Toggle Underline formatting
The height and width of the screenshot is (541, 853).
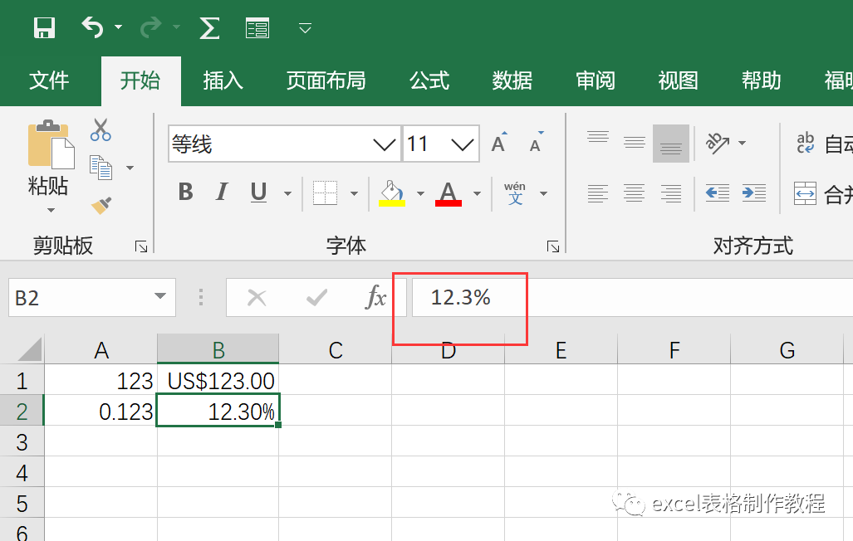[x=258, y=193]
